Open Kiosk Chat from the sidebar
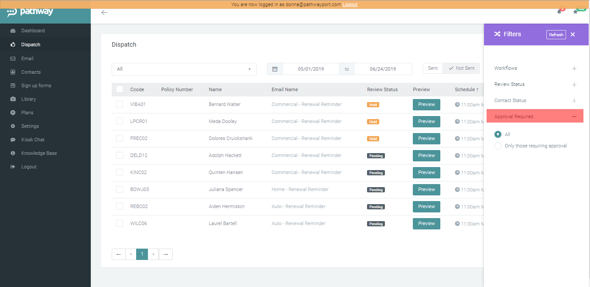The width and height of the screenshot is (590, 287). point(33,139)
